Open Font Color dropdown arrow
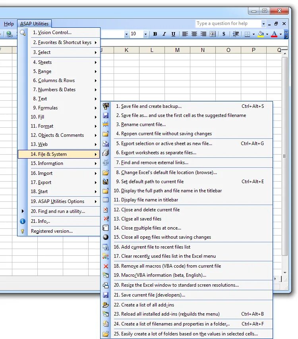298x339 pixels. [x=281, y=34]
